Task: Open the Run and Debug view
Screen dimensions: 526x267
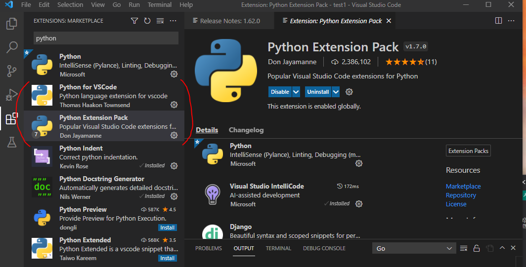Action: (x=12, y=95)
